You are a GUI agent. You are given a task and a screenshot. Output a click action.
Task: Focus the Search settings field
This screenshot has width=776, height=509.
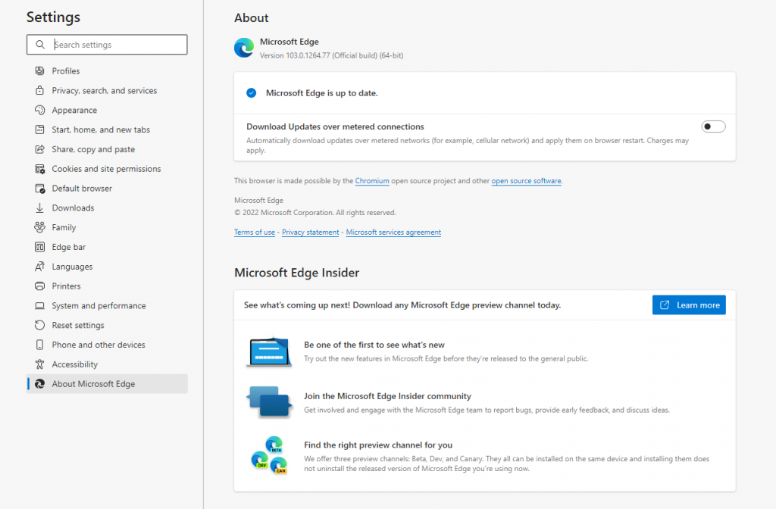[107, 45]
